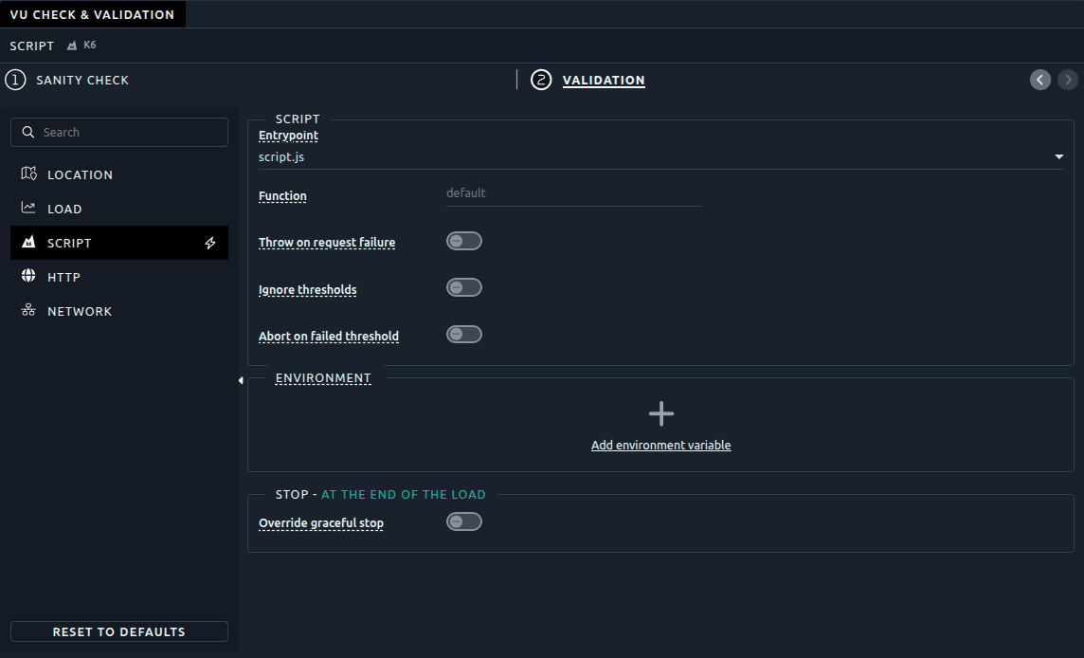
Task: Go to previous step with left arrow
Action: click(x=1040, y=81)
